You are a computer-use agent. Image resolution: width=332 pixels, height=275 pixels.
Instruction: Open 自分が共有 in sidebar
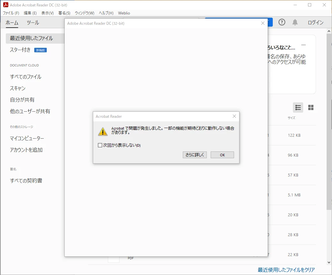click(22, 100)
